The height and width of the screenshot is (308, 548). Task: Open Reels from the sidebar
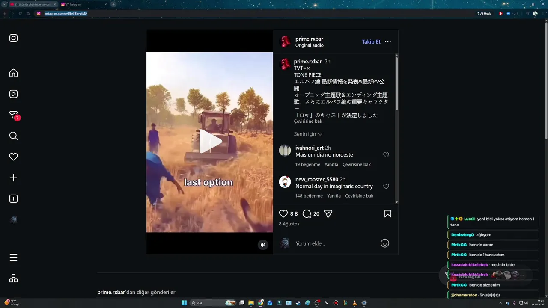pos(13,94)
